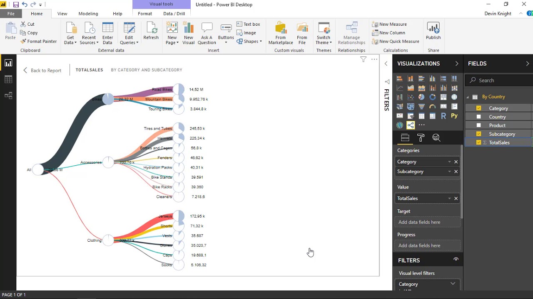Switch to the Modeling ribbon tab

pyautogui.click(x=88, y=14)
